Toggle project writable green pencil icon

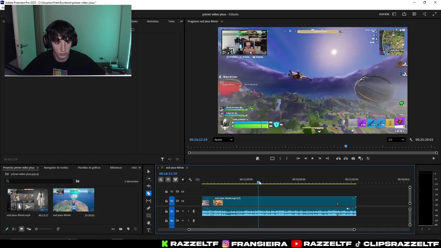point(7,229)
